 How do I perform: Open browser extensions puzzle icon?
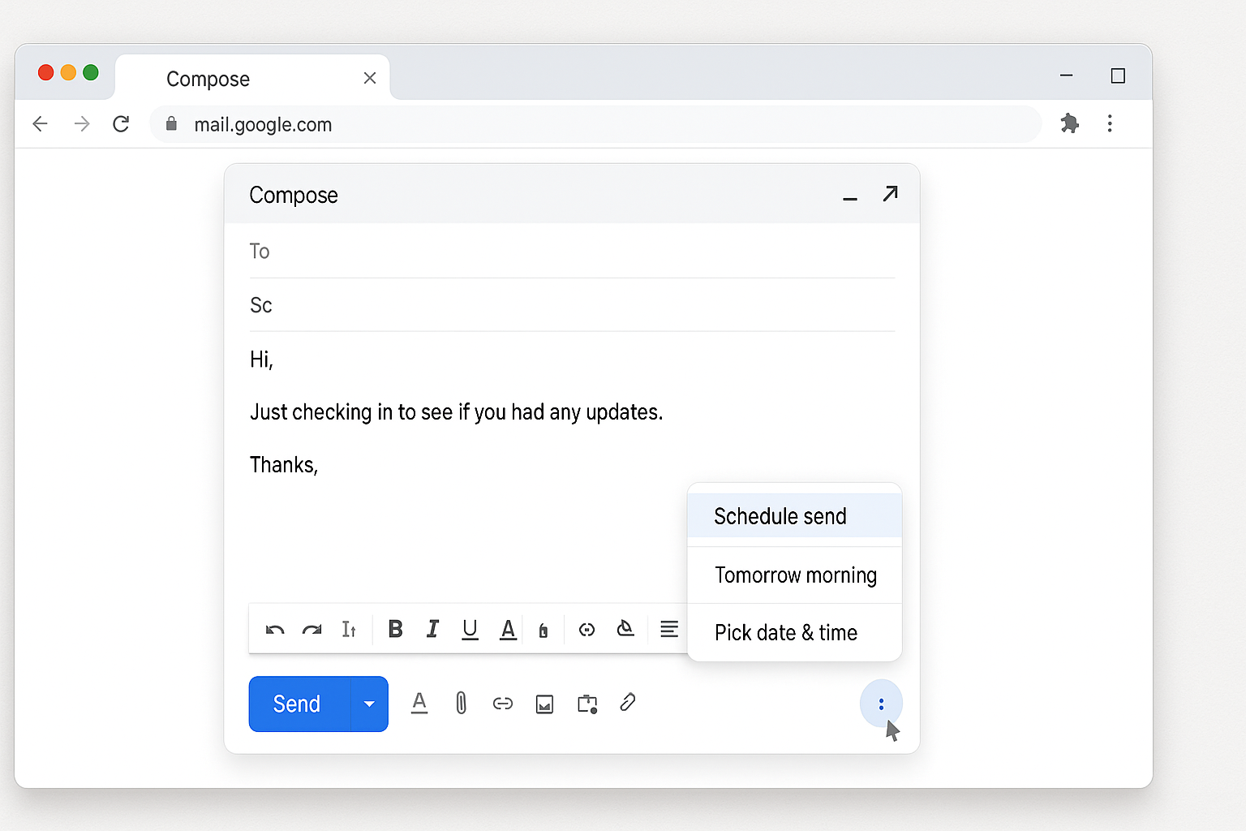click(x=1070, y=123)
